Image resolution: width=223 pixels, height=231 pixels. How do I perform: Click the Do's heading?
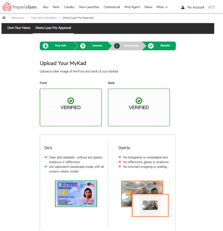(x=48, y=148)
